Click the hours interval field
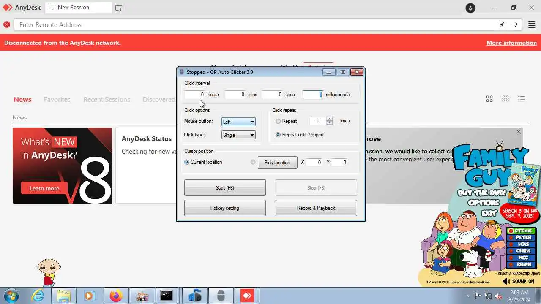Image resolution: width=541 pixels, height=304 pixels. (x=195, y=95)
